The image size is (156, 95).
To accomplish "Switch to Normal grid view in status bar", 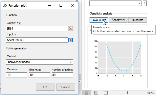I will (86, 93).
